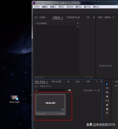Click the arrow beside (未选择剪辑)
The height and width of the screenshot is (129, 118).
click(x=78, y=23)
